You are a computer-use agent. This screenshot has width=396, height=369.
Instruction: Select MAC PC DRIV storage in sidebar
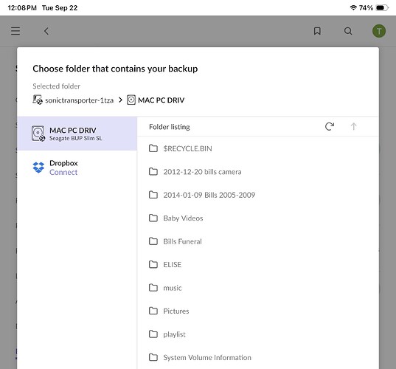coord(77,134)
